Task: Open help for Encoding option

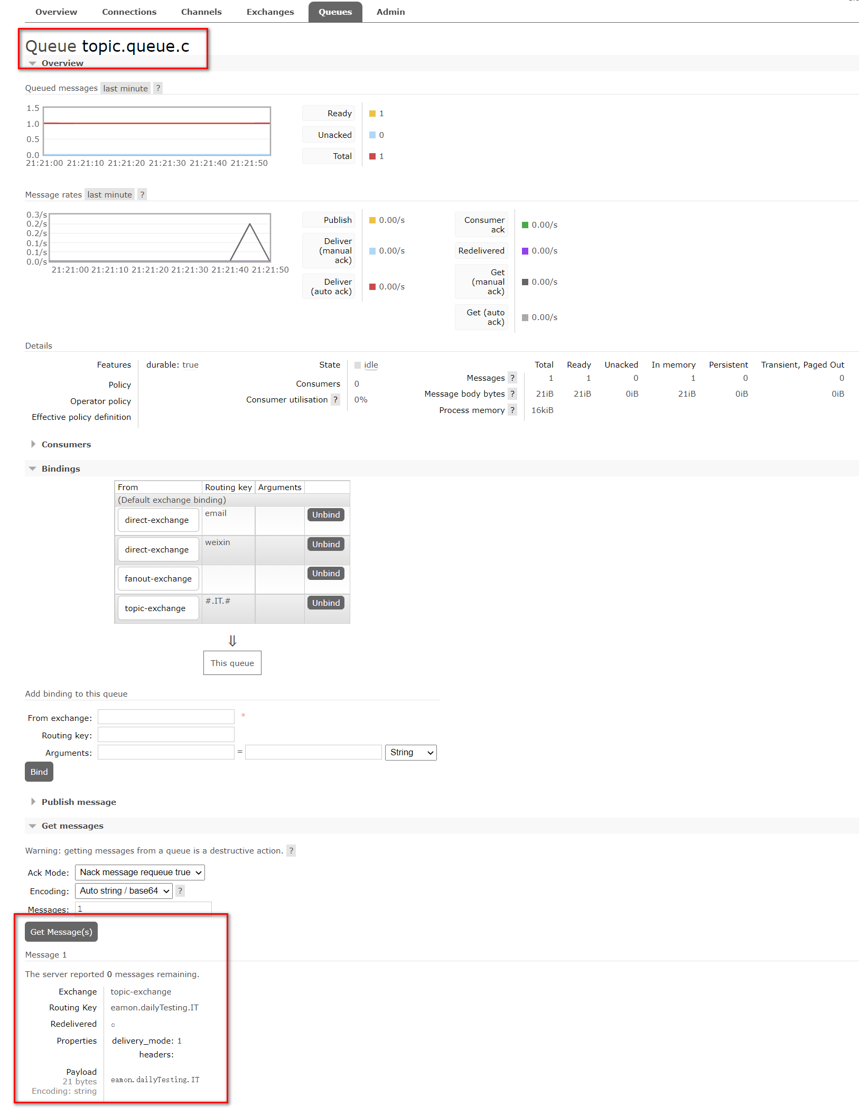Action: pyautogui.click(x=180, y=890)
